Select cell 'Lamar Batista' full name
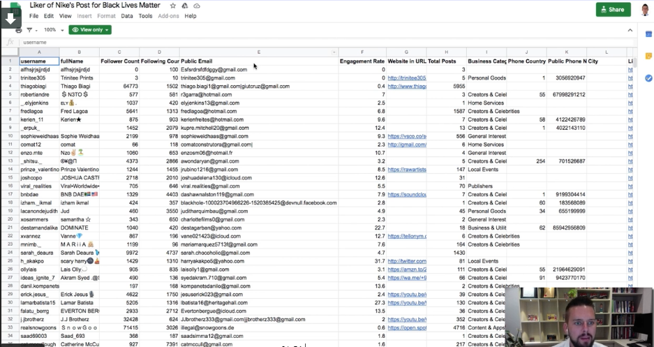 (80, 303)
